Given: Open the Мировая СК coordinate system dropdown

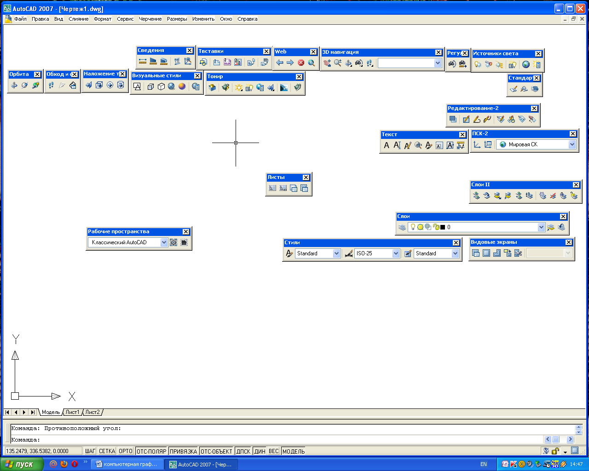Looking at the screenshot, I should 572,144.
